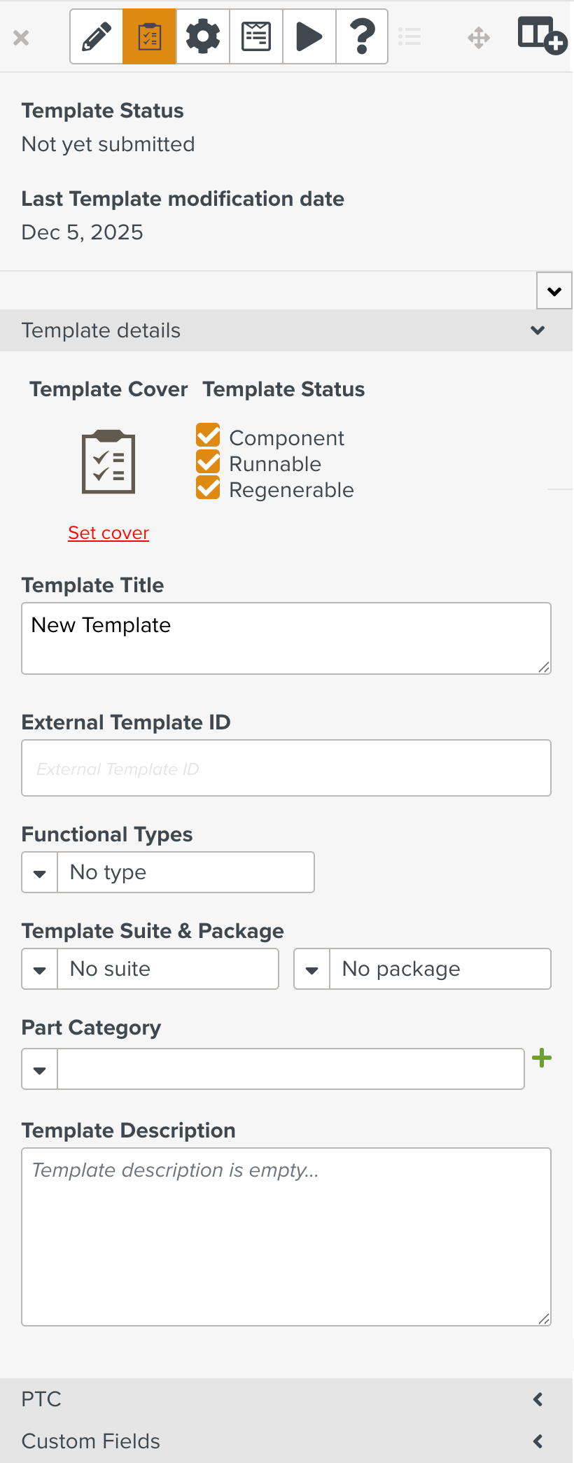The width and height of the screenshot is (574, 1463).
Task: Click the template cover clipboard image
Action: pyautogui.click(x=108, y=462)
